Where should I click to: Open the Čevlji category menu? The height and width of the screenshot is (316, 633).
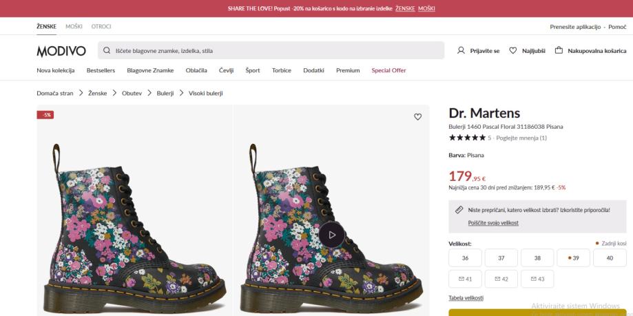(x=227, y=70)
